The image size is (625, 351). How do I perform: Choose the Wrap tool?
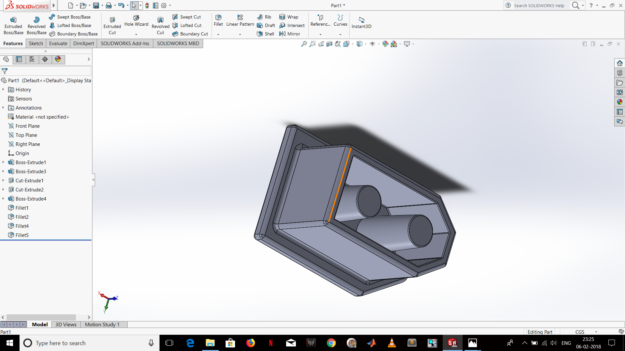289,17
